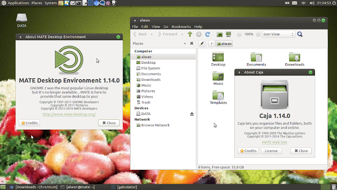Select Browse Network in the sidebar
This screenshot has width=337, height=190.
pyautogui.click(x=163, y=125)
